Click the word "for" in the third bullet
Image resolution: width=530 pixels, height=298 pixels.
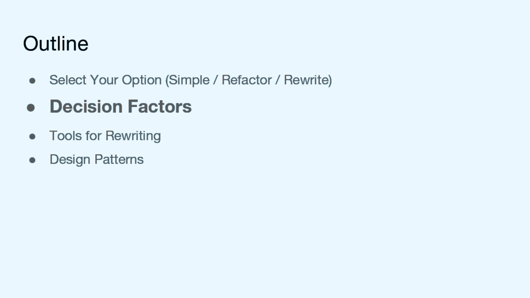coord(94,136)
